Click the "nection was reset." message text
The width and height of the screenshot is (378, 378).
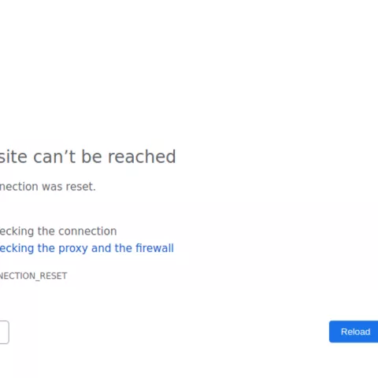[x=48, y=187]
